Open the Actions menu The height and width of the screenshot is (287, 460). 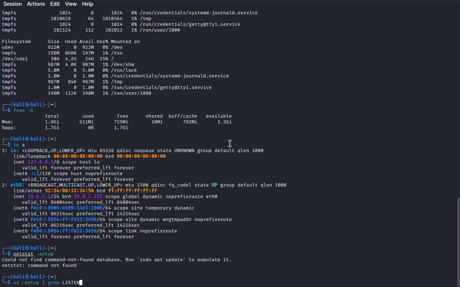coord(36,4)
